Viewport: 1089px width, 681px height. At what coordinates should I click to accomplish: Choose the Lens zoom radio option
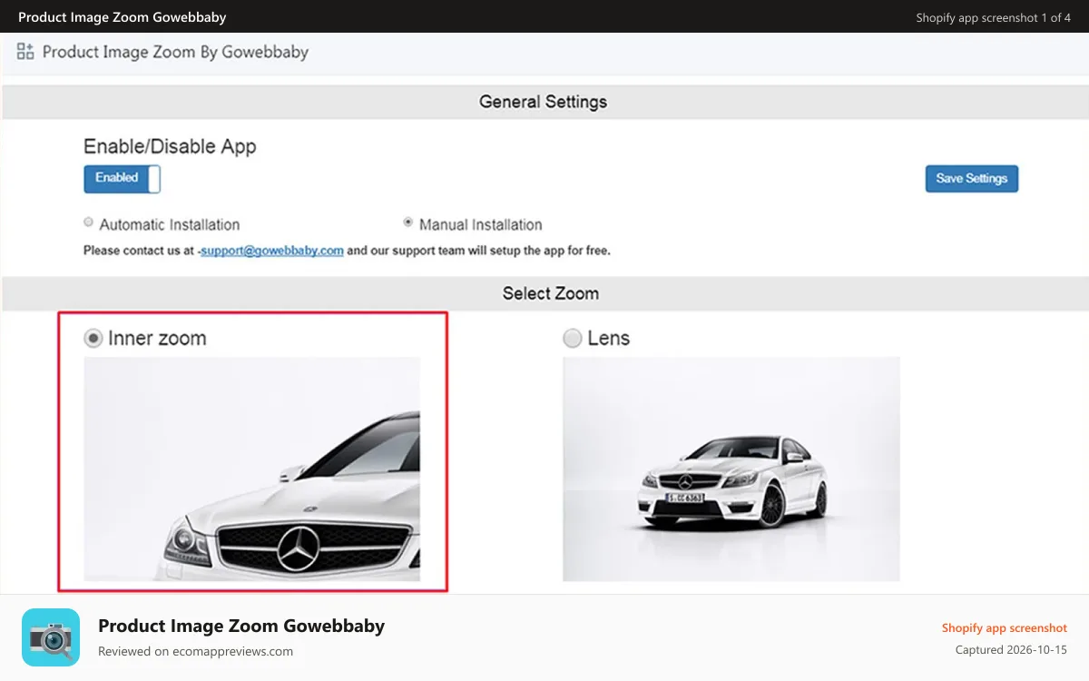pyautogui.click(x=572, y=338)
